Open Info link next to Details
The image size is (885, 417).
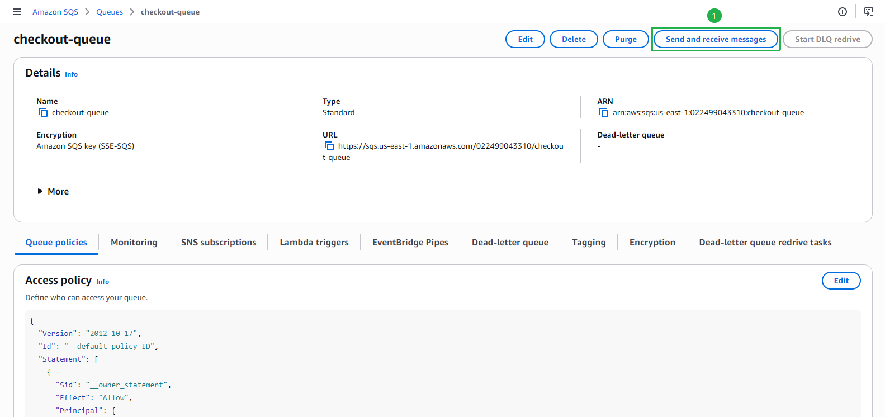pyautogui.click(x=71, y=74)
